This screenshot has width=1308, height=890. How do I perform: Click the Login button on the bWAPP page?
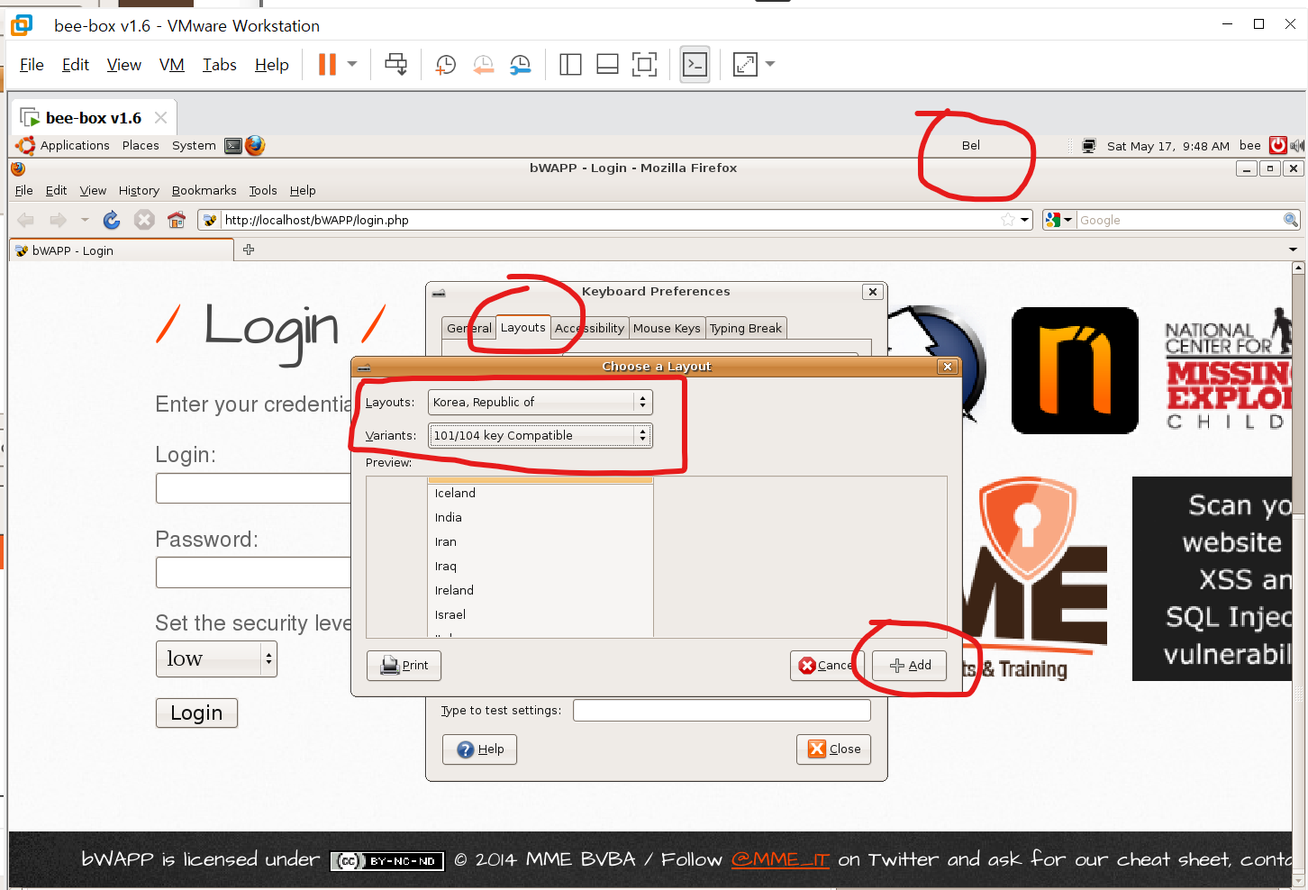click(196, 713)
